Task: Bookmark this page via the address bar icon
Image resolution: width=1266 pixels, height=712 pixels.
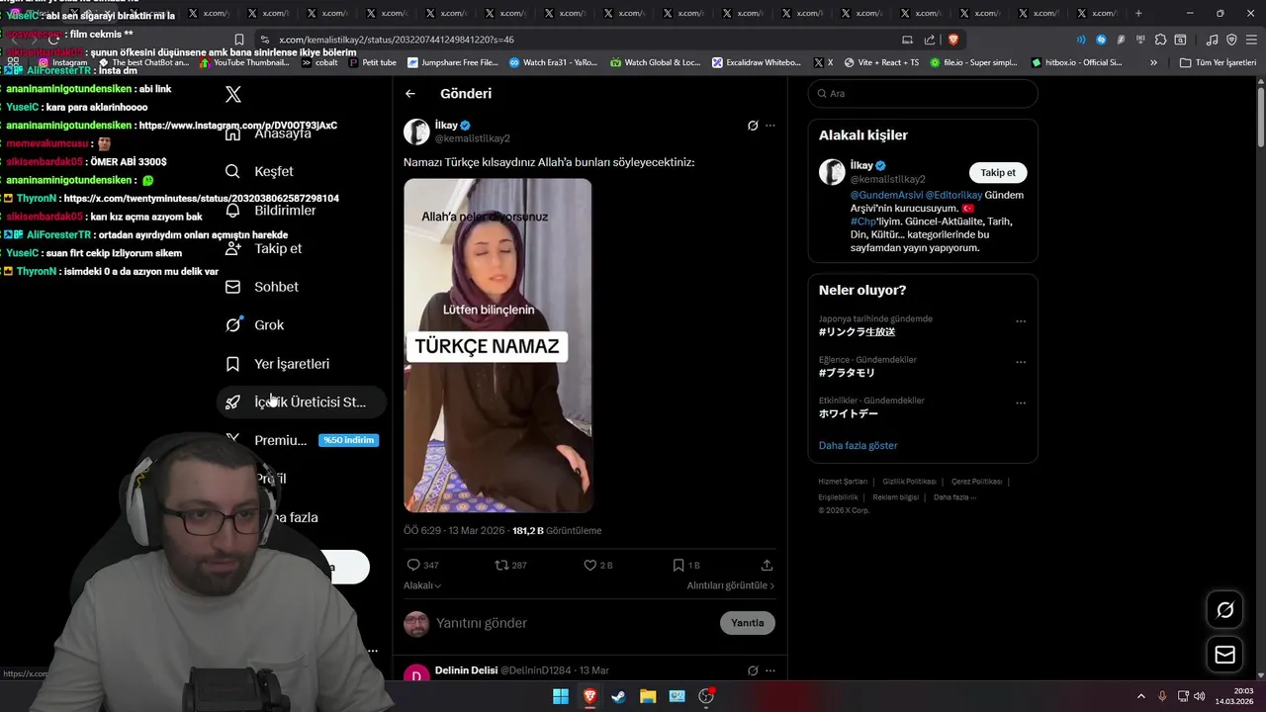Action: click(238, 40)
